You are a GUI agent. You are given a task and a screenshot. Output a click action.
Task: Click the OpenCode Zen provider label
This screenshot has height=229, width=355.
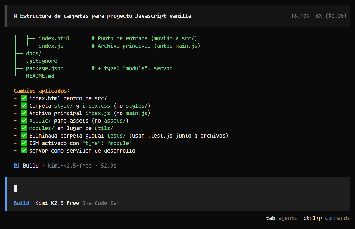101,203
